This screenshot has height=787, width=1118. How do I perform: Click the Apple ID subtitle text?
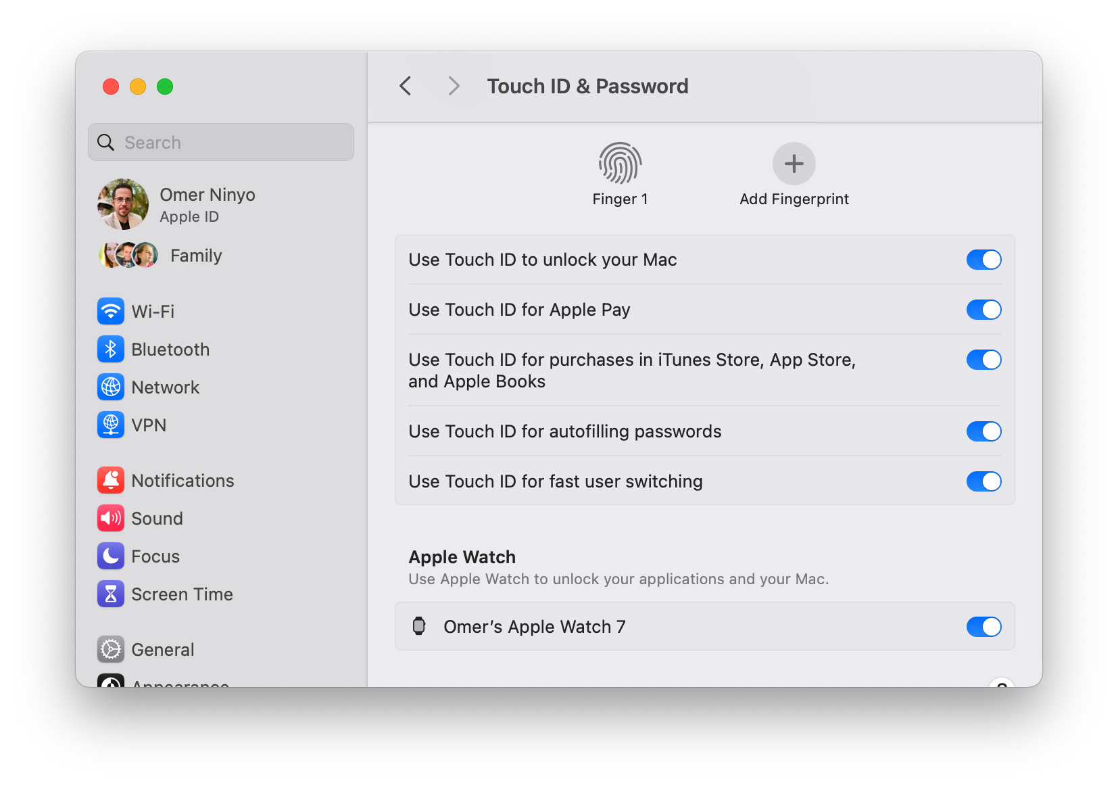pos(189,216)
